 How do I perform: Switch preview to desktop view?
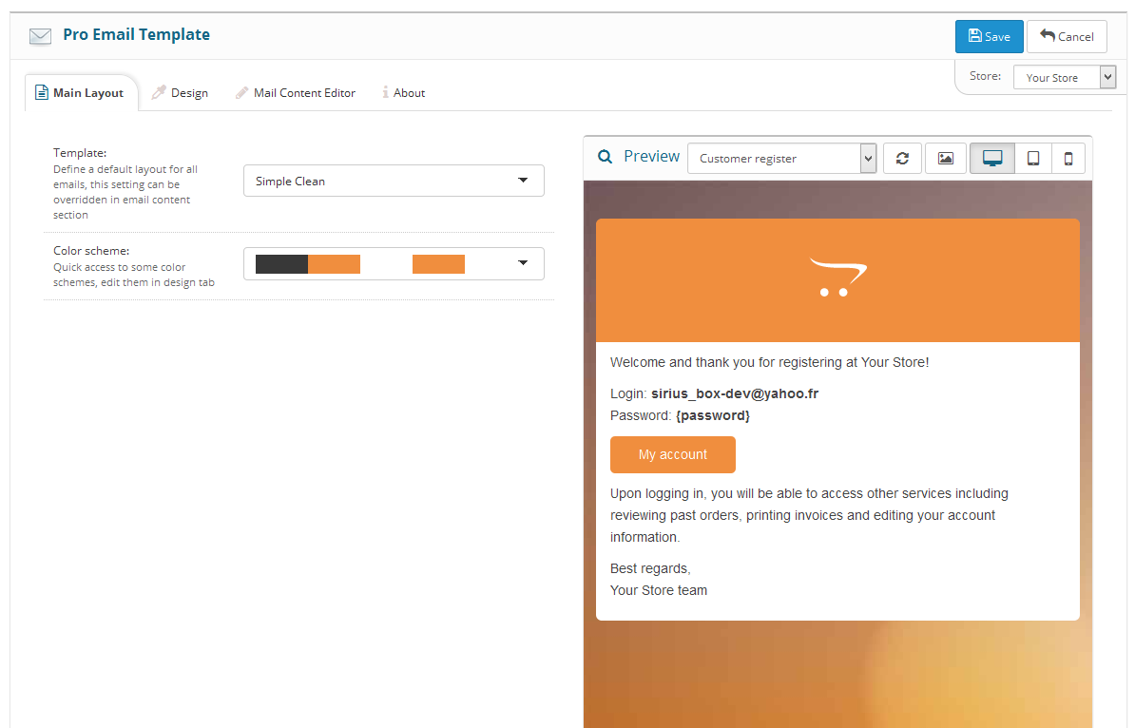coord(992,159)
